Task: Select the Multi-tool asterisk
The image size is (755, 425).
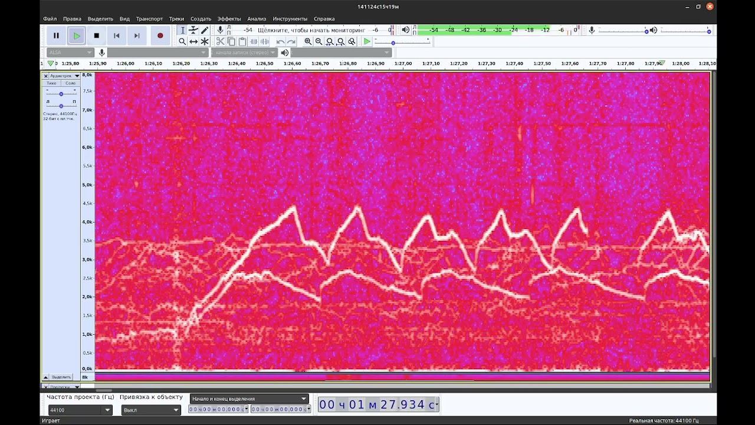Action: (205, 41)
